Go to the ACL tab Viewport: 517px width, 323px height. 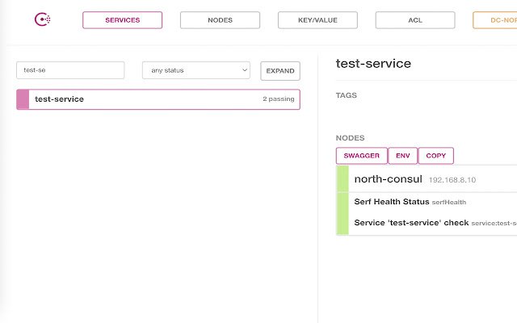pyautogui.click(x=415, y=20)
